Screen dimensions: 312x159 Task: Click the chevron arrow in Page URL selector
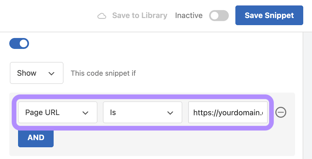[x=85, y=113]
